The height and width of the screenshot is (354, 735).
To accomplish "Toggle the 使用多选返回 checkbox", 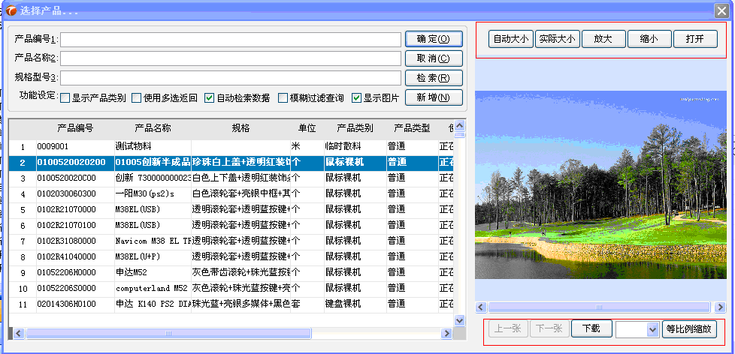I will [x=136, y=97].
